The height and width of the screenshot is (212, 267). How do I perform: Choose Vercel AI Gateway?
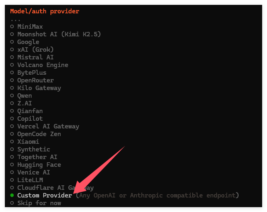48,126
